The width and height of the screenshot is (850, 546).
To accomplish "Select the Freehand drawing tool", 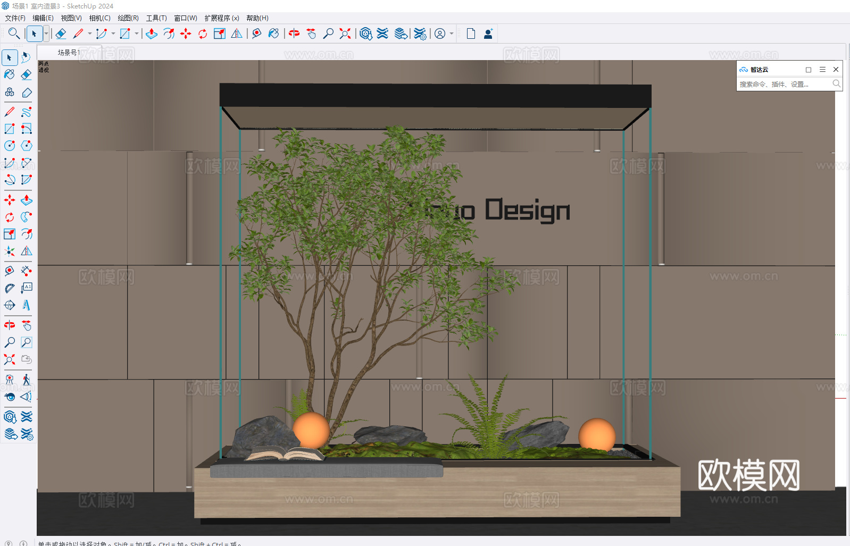I will (x=26, y=112).
